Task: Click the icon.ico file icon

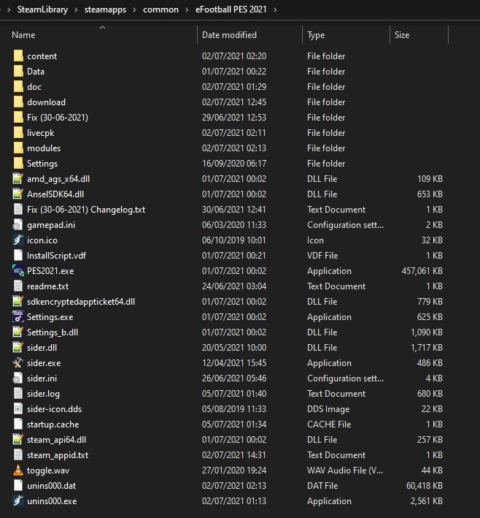Action: pyautogui.click(x=18, y=240)
